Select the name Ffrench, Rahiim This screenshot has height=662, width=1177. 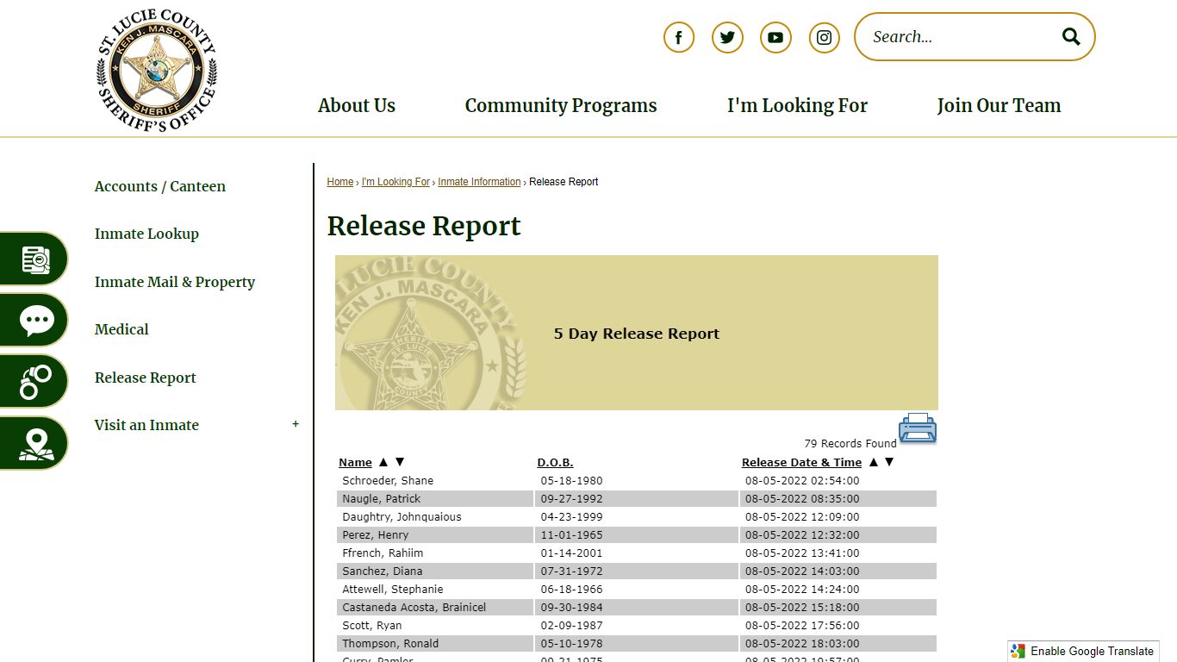point(383,553)
